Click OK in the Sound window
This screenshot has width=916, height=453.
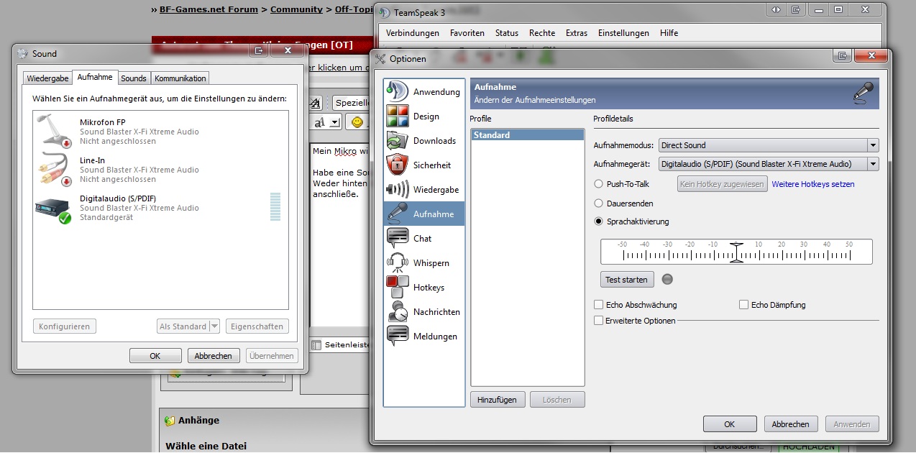[155, 355]
